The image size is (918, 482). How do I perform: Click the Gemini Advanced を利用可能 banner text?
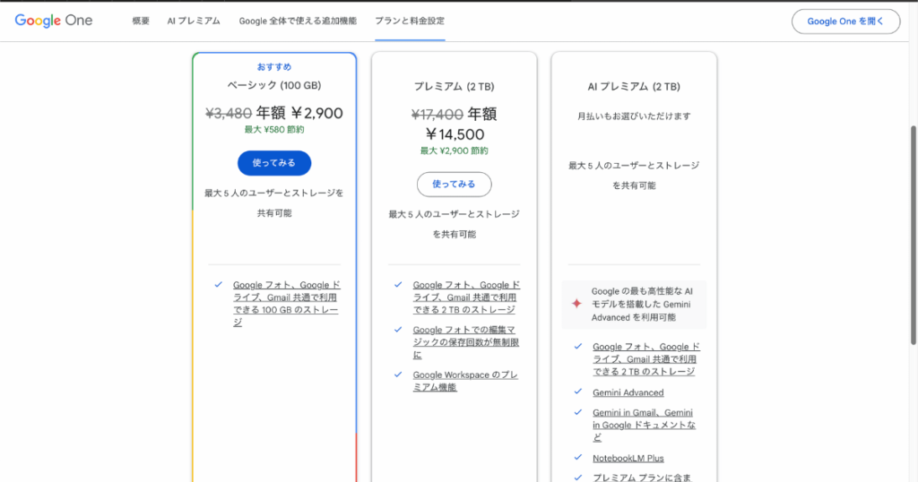[642, 305]
